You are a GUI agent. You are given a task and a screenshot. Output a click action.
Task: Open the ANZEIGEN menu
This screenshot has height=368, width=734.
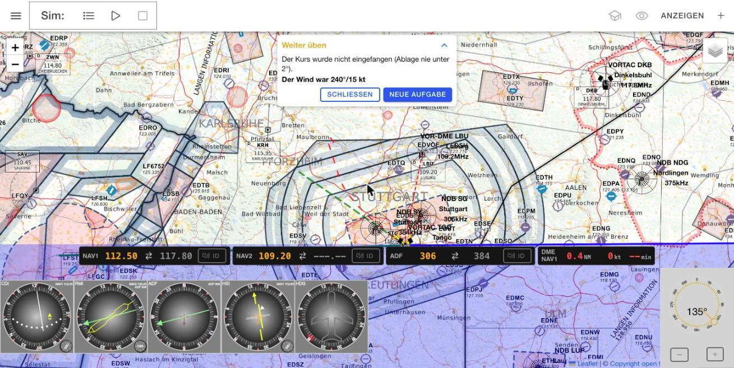[x=682, y=16]
